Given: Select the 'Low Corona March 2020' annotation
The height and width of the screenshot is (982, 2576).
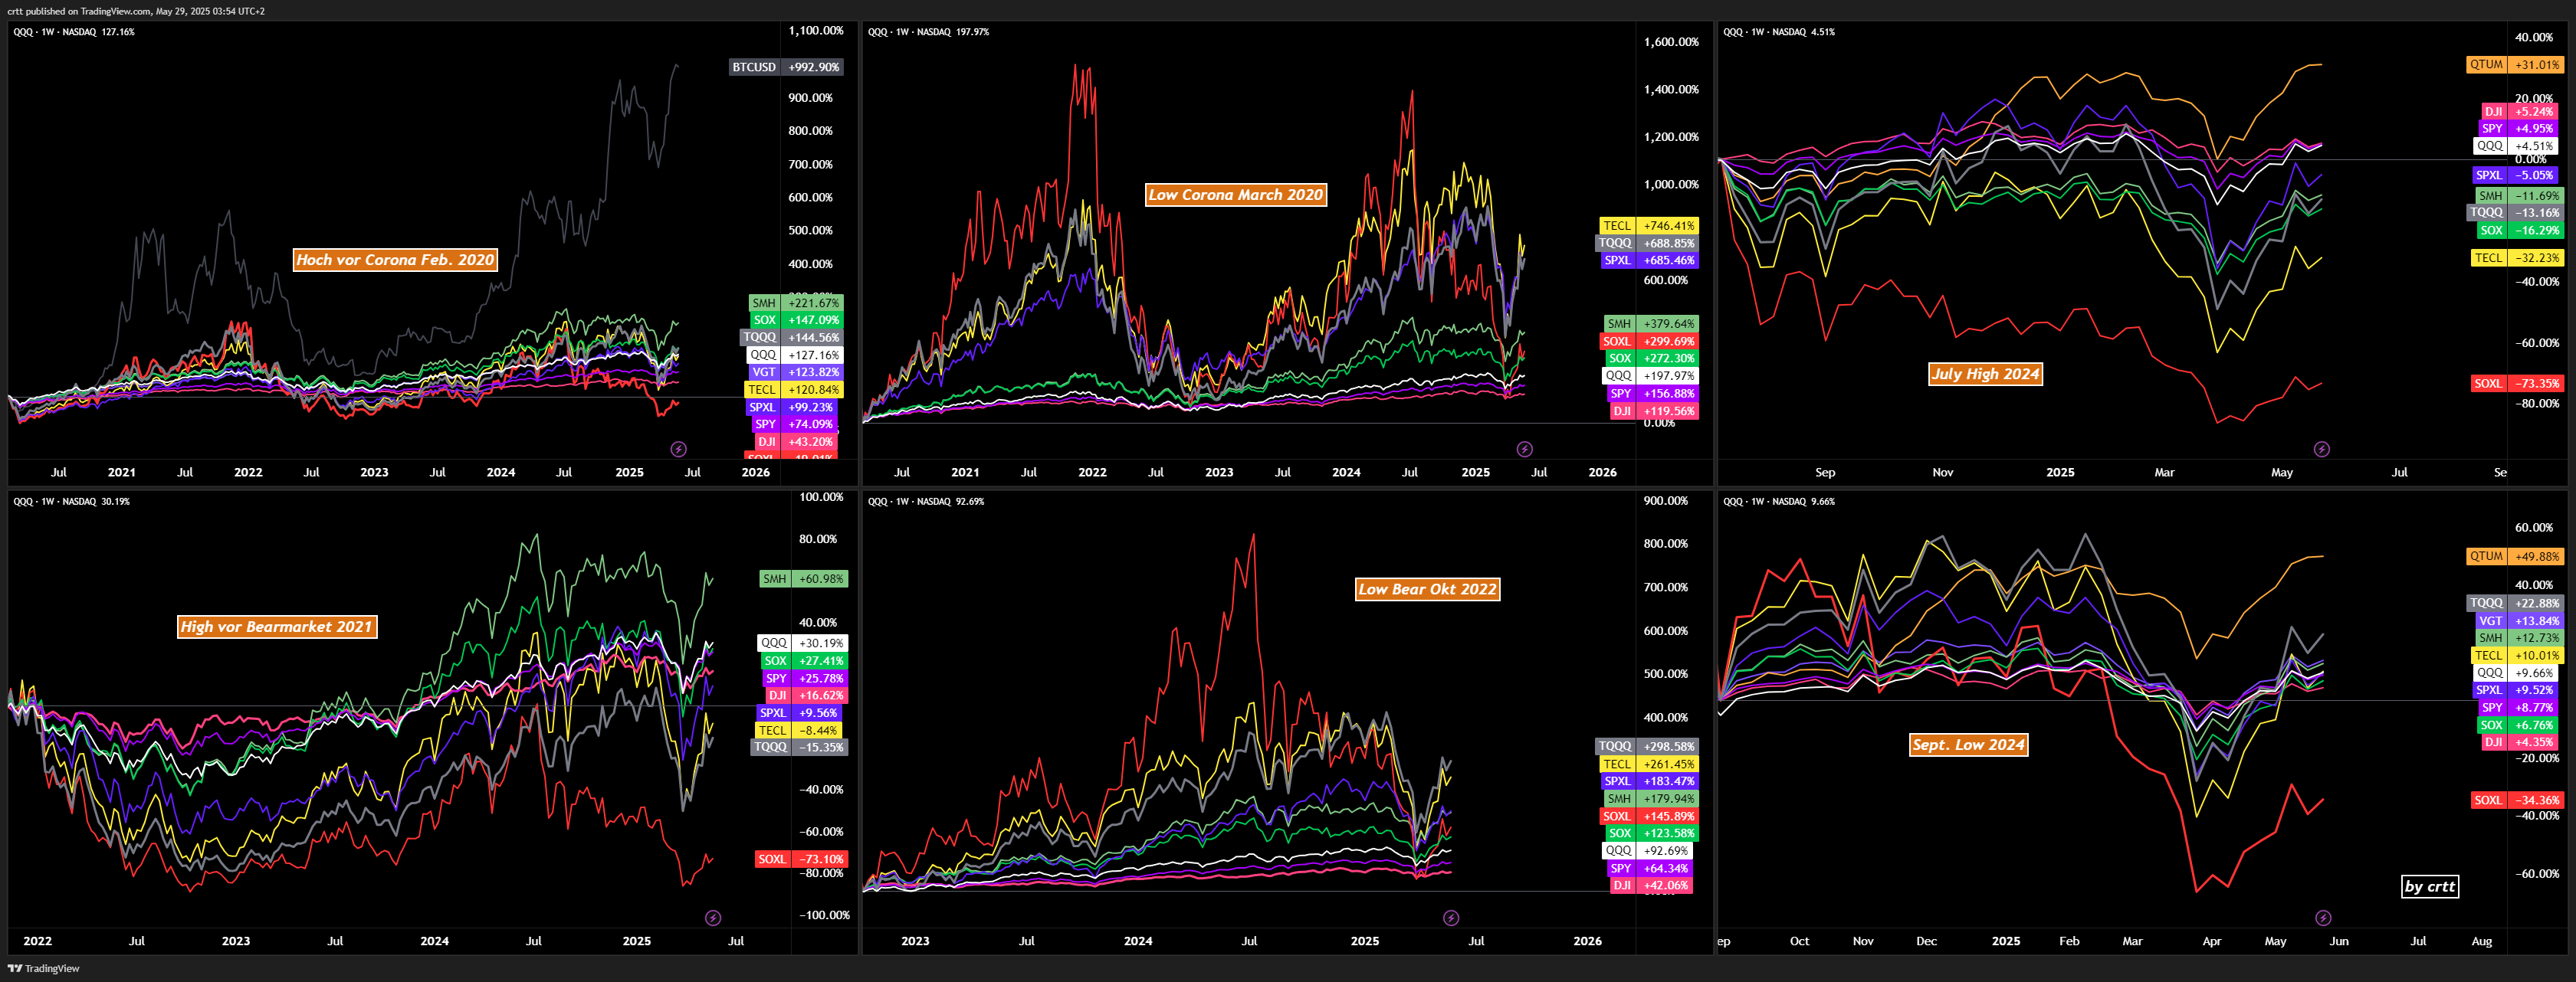Looking at the screenshot, I should (1236, 195).
